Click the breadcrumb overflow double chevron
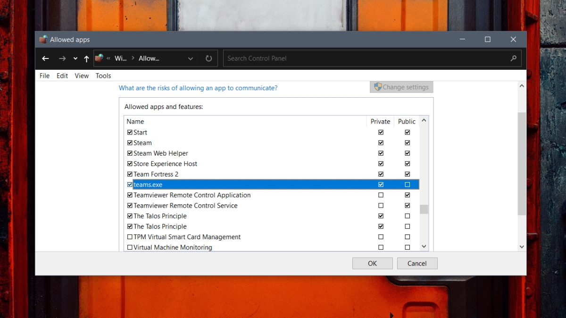The height and width of the screenshot is (318, 566). click(x=108, y=59)
